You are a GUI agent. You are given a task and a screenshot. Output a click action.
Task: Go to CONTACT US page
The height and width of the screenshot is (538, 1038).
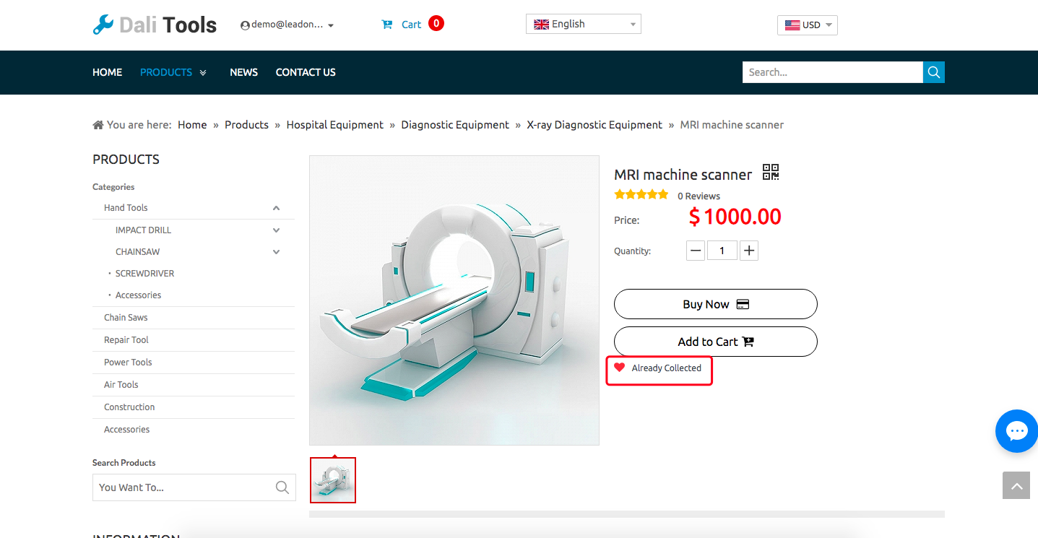tap(306, 72)
